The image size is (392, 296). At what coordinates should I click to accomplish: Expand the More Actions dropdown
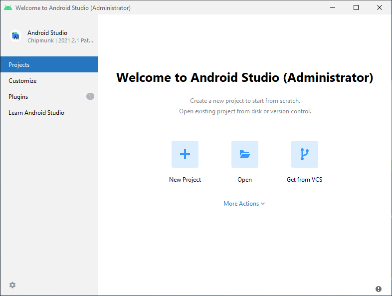coord(241,204)
